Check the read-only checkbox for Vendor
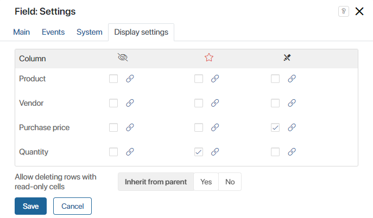The height and width of the screenshot is (218, 373). (x=275, y=103)
